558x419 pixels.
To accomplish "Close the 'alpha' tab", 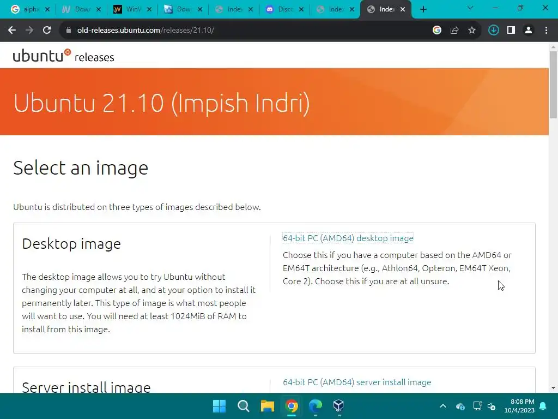I will point(47,10).
